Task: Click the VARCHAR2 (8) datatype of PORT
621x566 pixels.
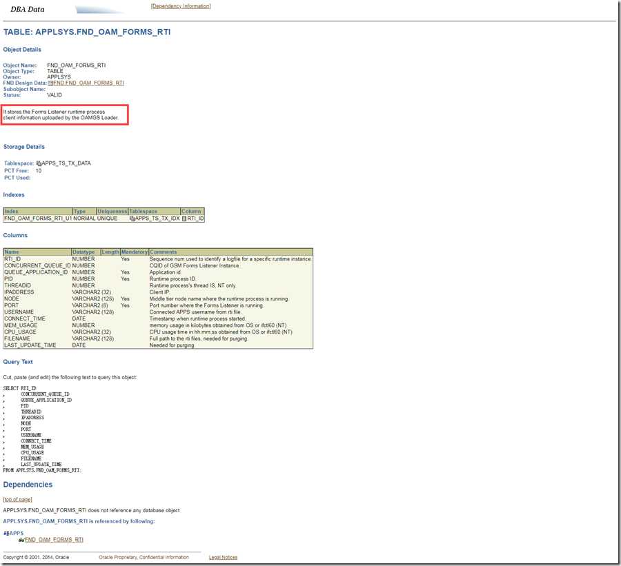Action: pyautogui.click(x=90, y=305)
